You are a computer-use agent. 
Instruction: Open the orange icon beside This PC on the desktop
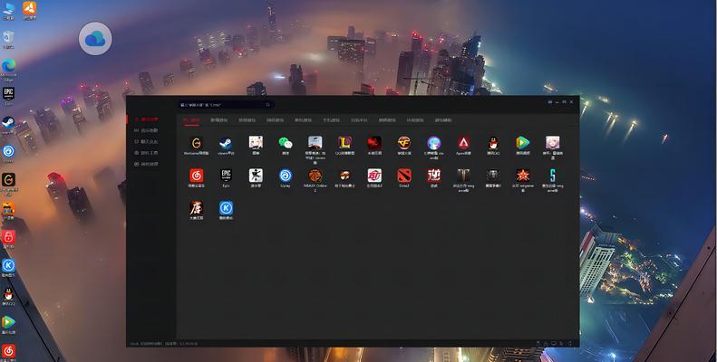pyautogui.click(x=30, y=10)
